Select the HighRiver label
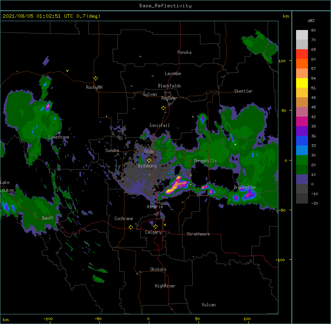 pos(165,286)
